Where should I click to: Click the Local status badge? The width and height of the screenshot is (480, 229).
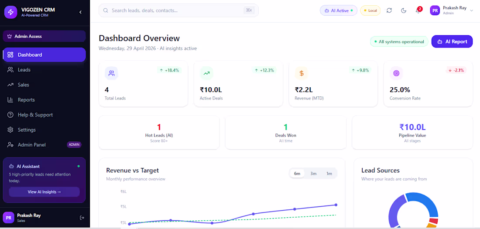pos(370,10)
